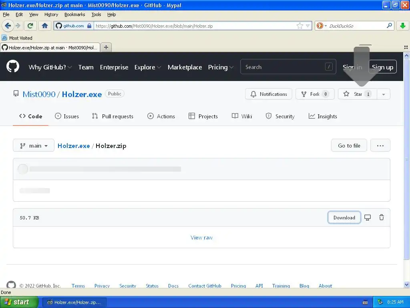The height and width of the screenshot is (308, 410).
Task: Open the URL bar history dropdown arrow
Action: (x=307, y=26)
